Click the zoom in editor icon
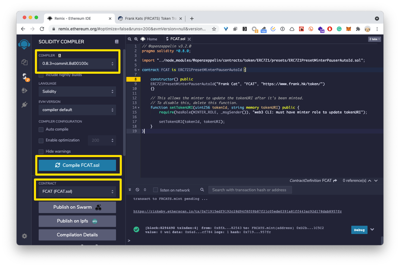The image size is (400, 267). pyautogui.click(x=136, y=39)
